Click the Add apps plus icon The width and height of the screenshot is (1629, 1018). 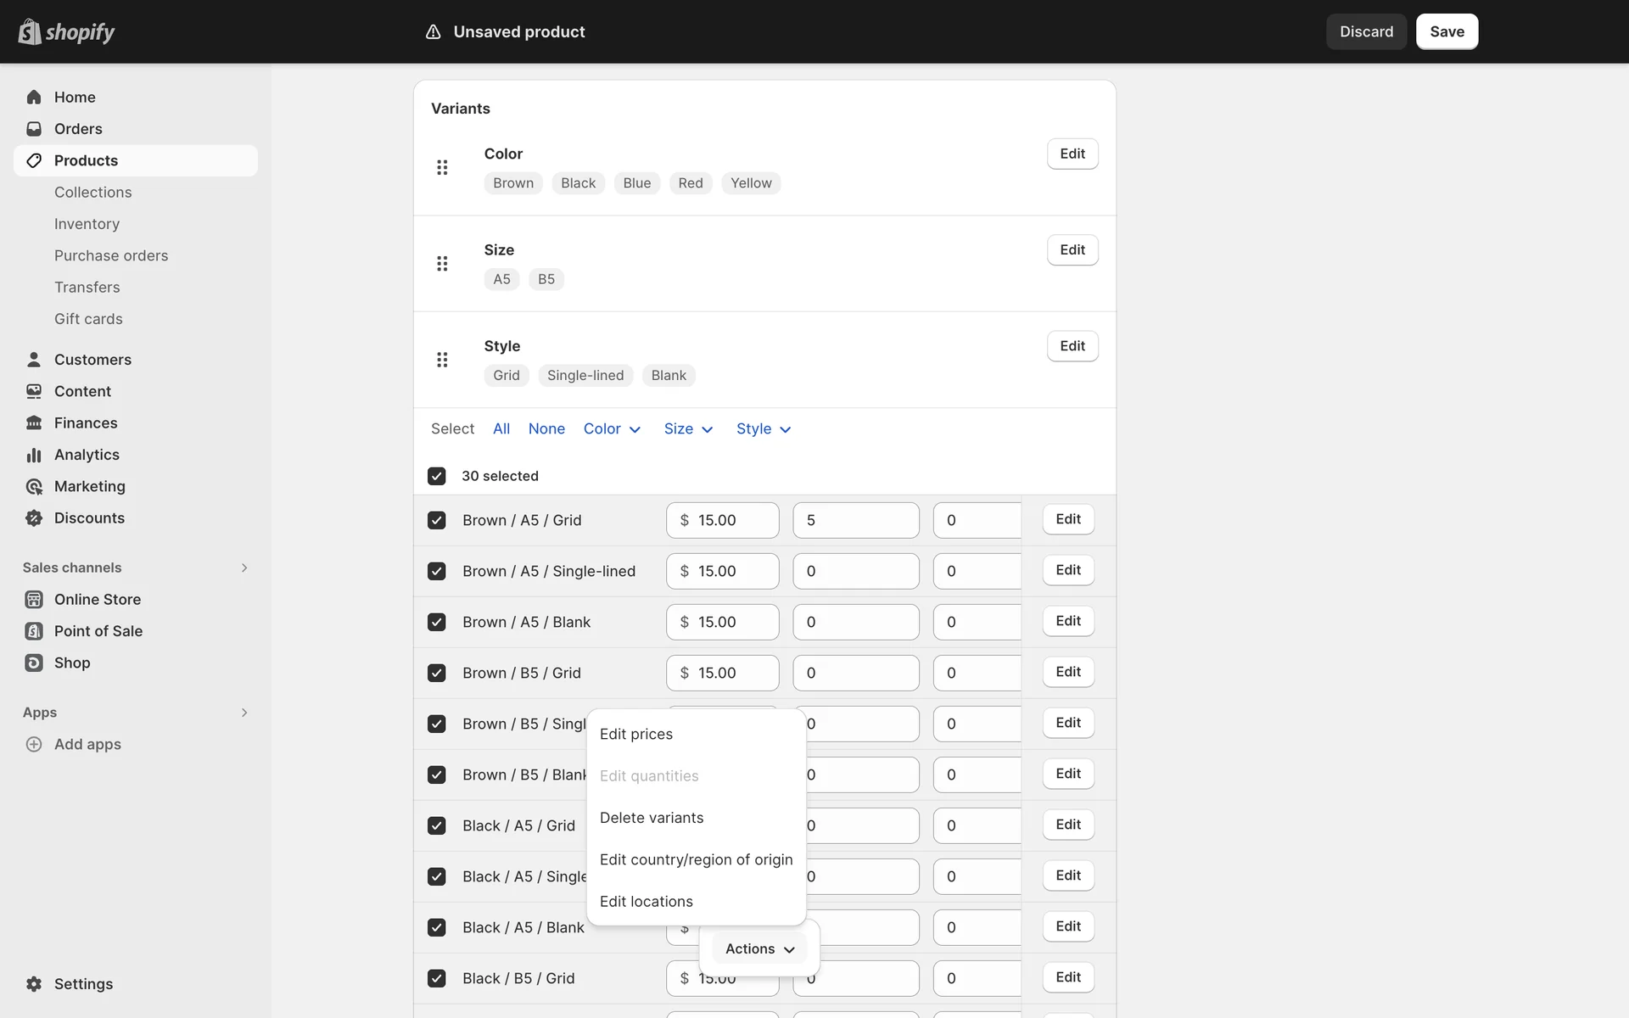[x=34, y=744]
